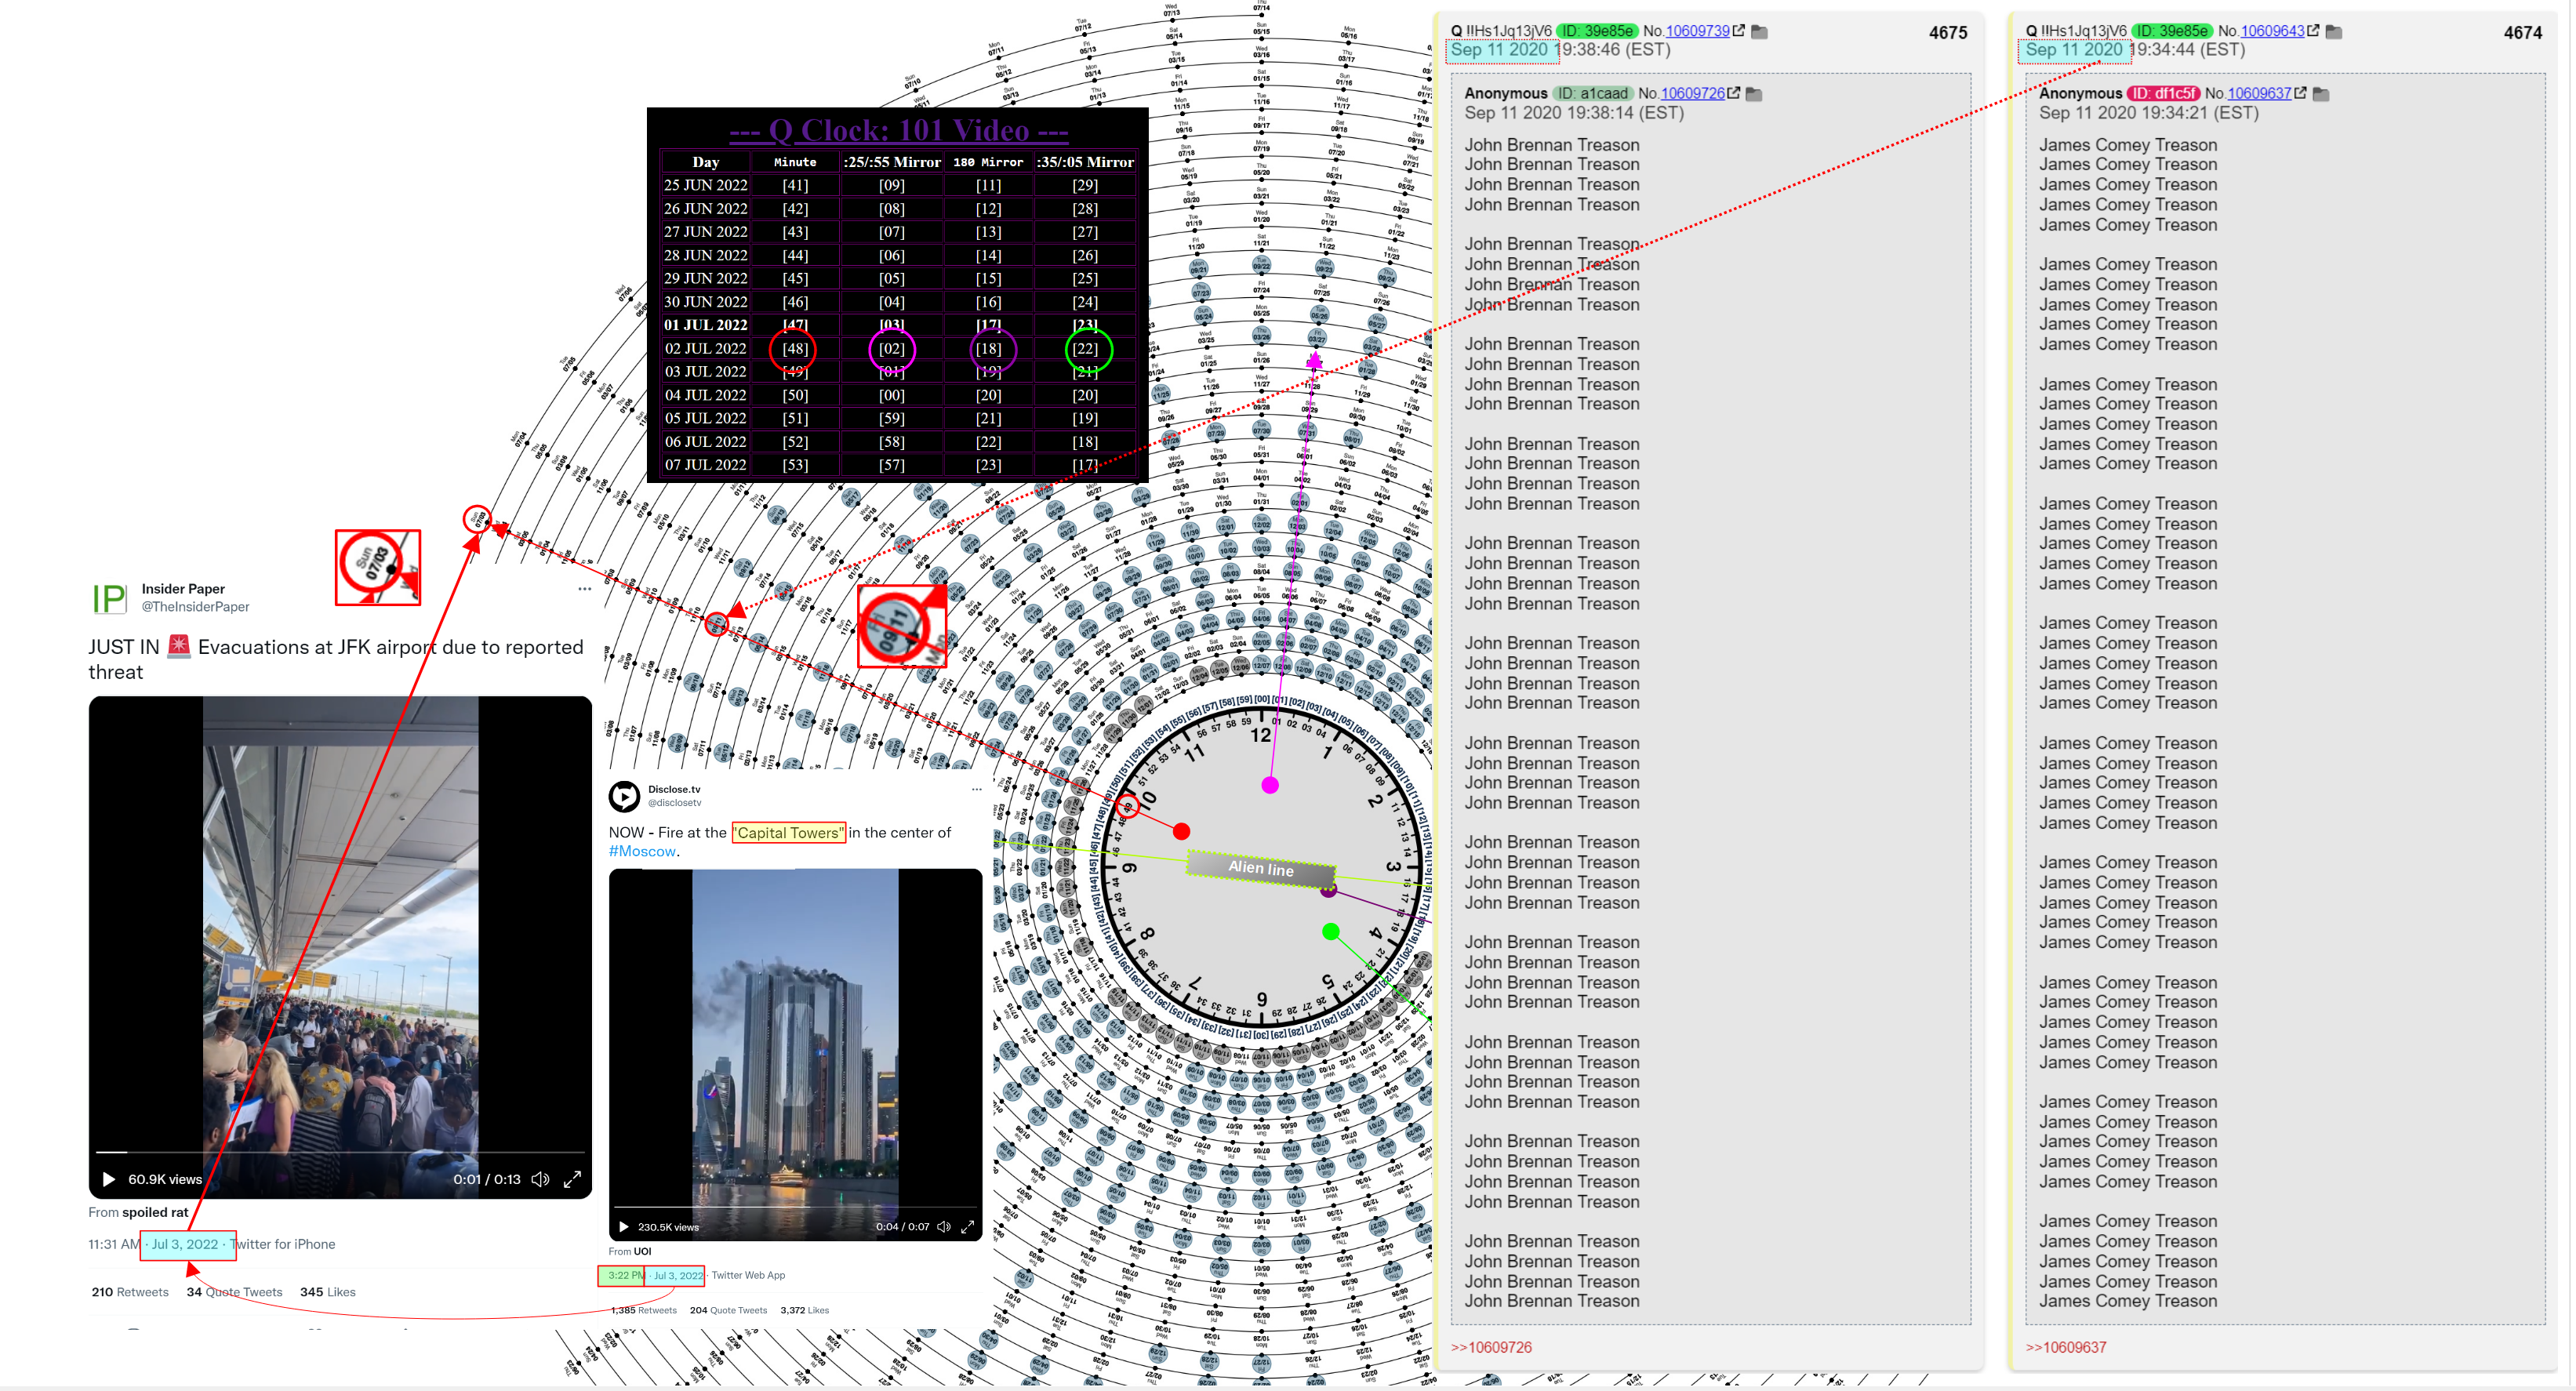Click the Twitter Web App source label
The width and height of the screenshot is (2576, 1391).
748,1275
